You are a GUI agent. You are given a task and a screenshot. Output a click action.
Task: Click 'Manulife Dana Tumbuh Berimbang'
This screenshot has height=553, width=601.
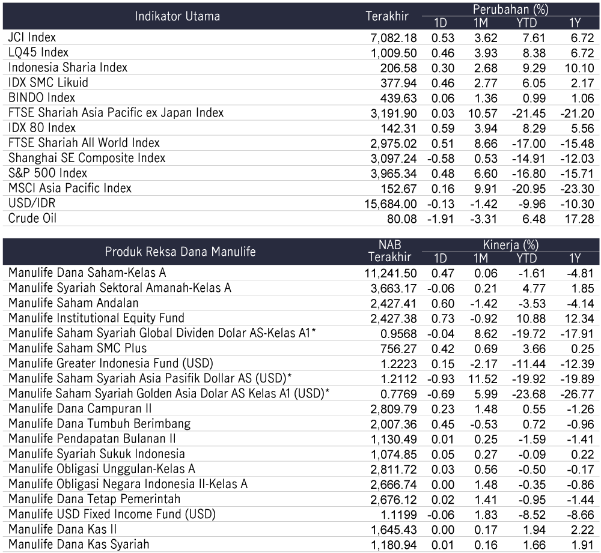tap(100, 423)
